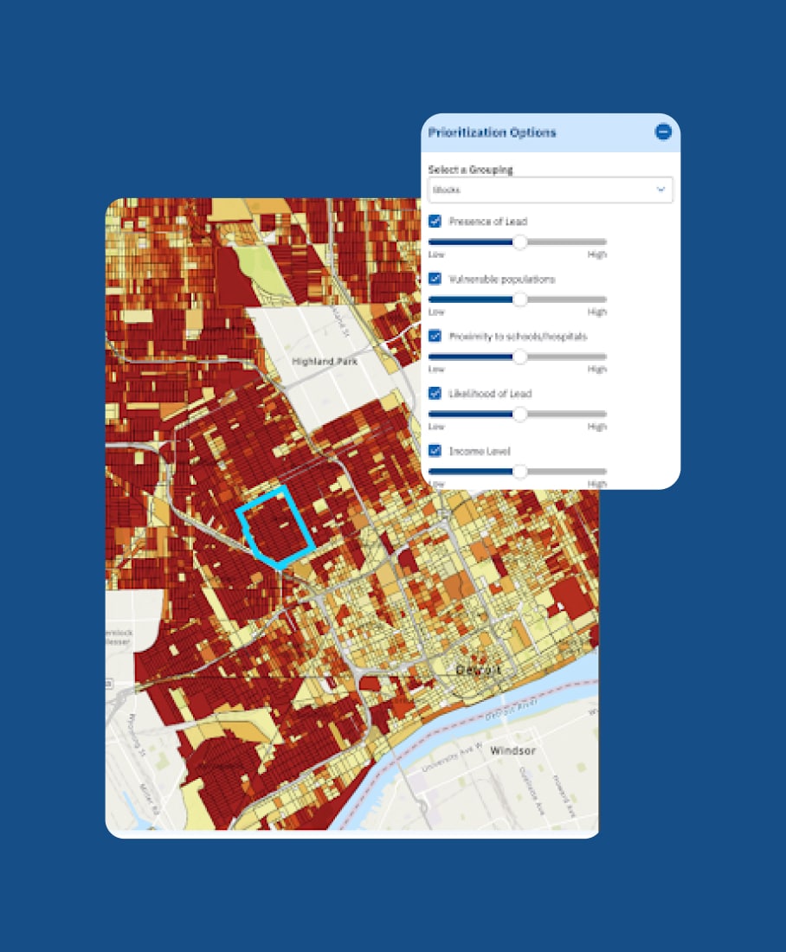Click the Proximity to schools/hospitals slider handle
Viewport: 786px width, 952px height.
coord(520,357)
